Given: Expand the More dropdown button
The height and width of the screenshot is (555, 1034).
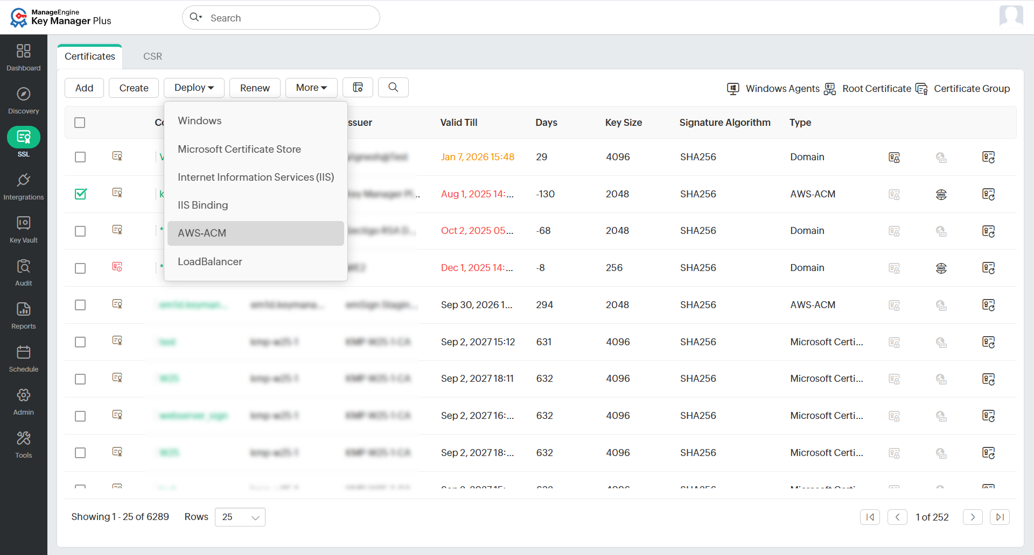Looking at the screenshot, I should click(311, 88).
